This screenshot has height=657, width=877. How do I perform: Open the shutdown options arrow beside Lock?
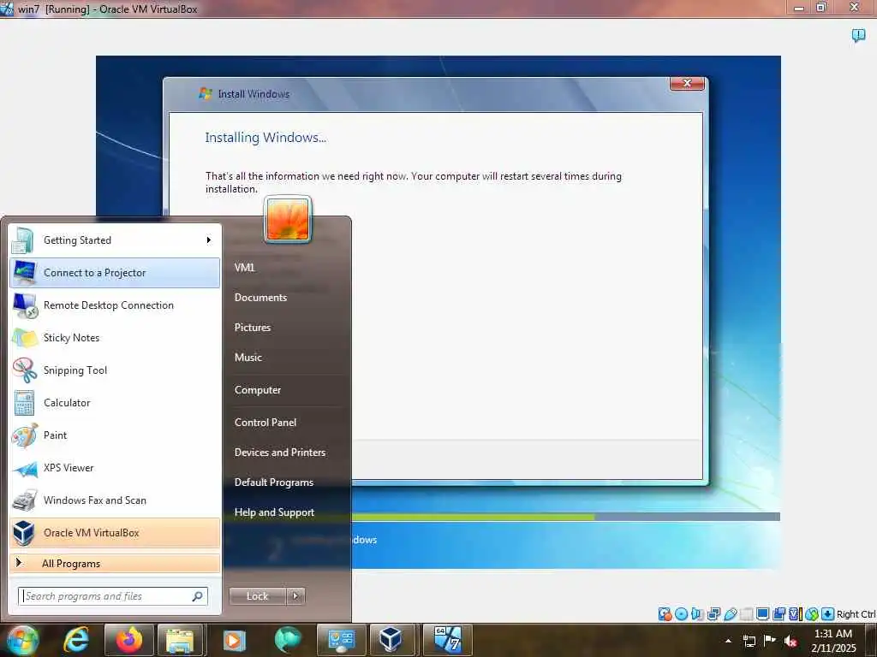click(x=295, y=596)
